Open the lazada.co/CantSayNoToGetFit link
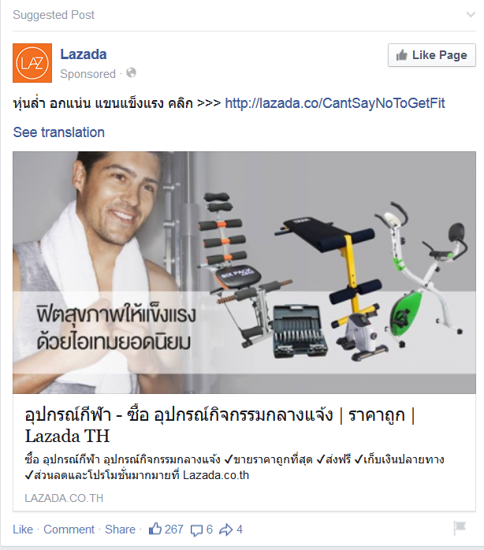The image size is (484, 550). [335, 103]
